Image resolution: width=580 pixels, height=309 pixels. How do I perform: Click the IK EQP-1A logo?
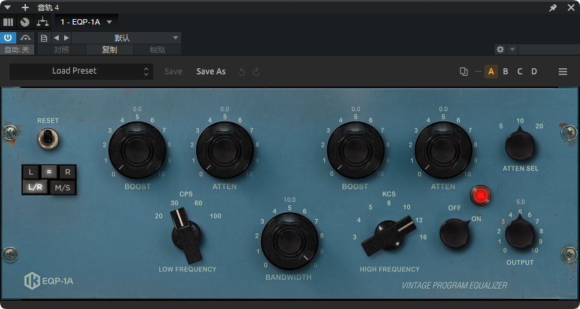point(49,281)
